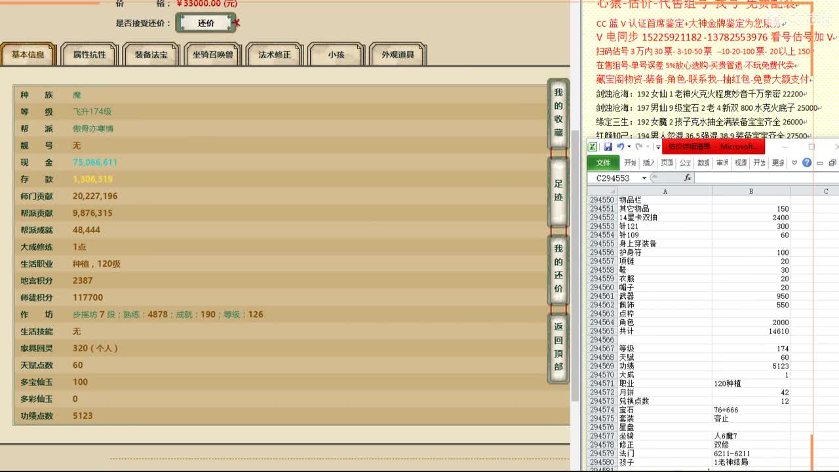The image size is (839, 472).
Task: Click the Excel application icon in the title bar
Action: click(592, 147)
